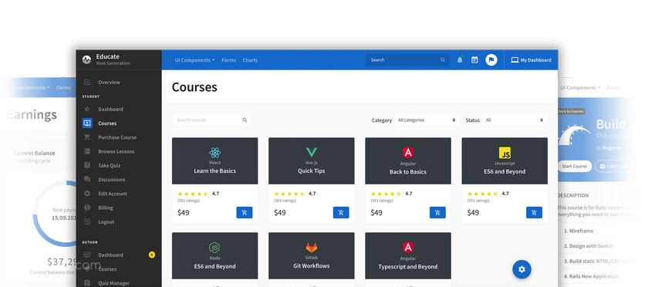Viewport: 648px width, 287px height.
Task: Open the Author Dashboard icon
Action: (x=87, y=255)
